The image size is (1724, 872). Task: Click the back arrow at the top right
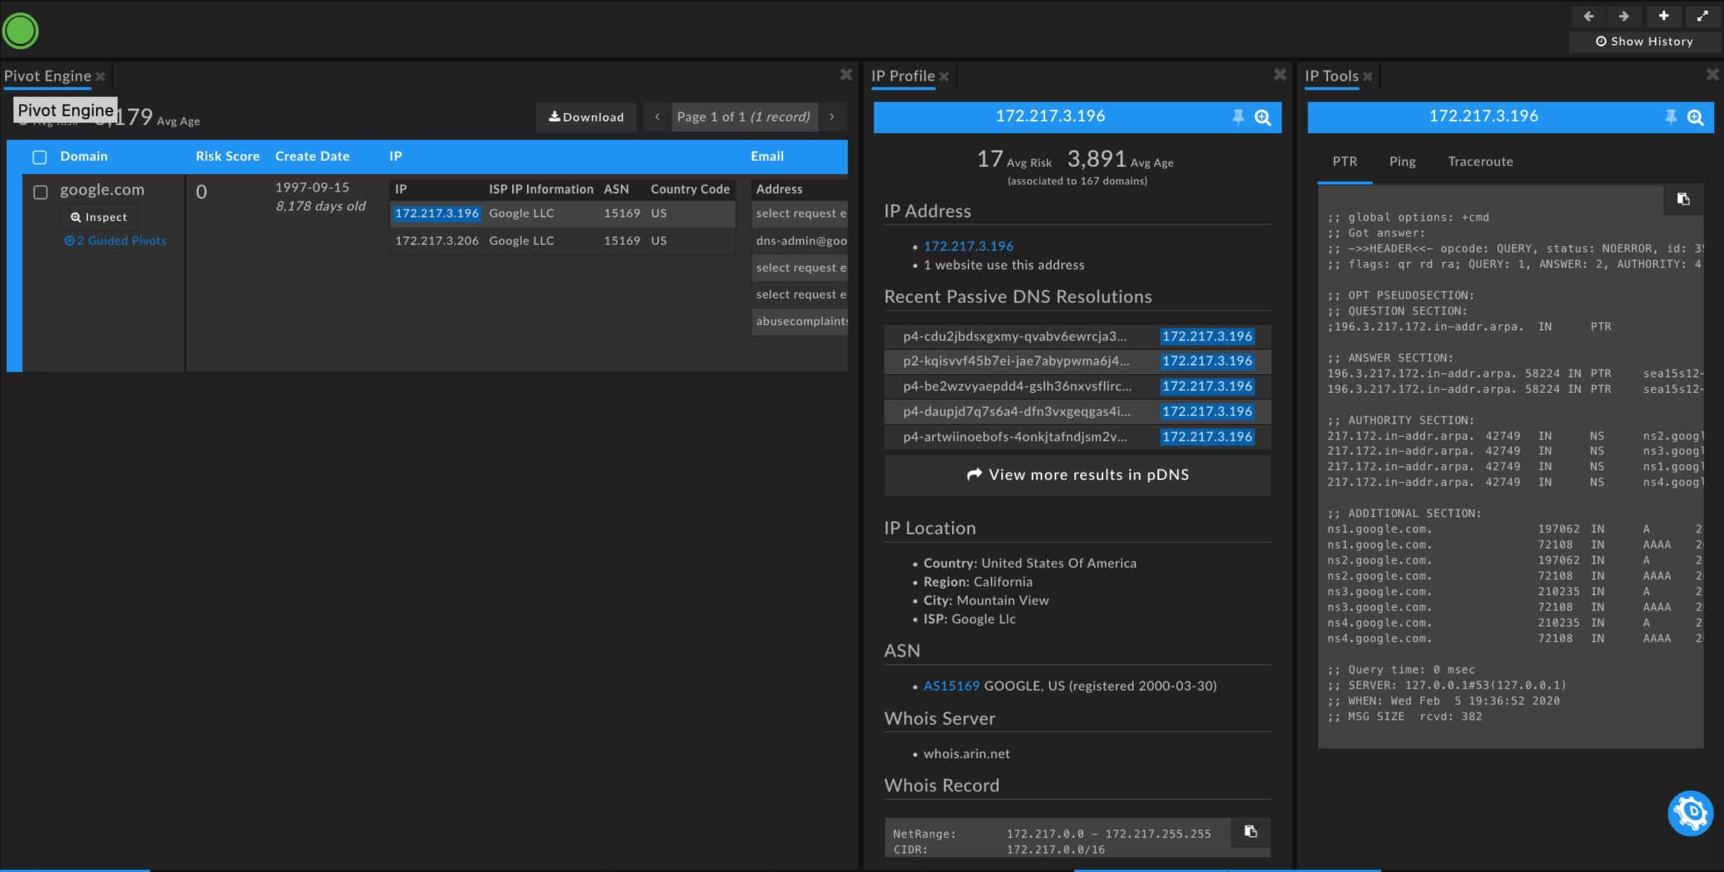point(1589,16)
